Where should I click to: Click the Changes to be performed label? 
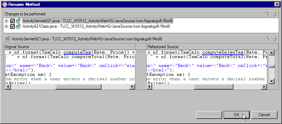point(25,14)
